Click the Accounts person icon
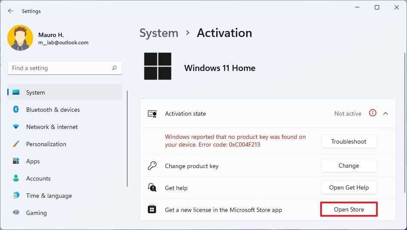407x230 pixels. (16, 178)
